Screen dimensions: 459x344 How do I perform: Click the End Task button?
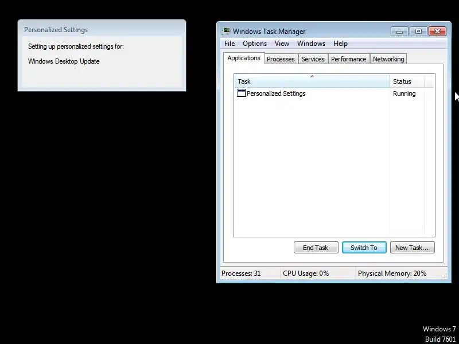(x=316, y=248)
